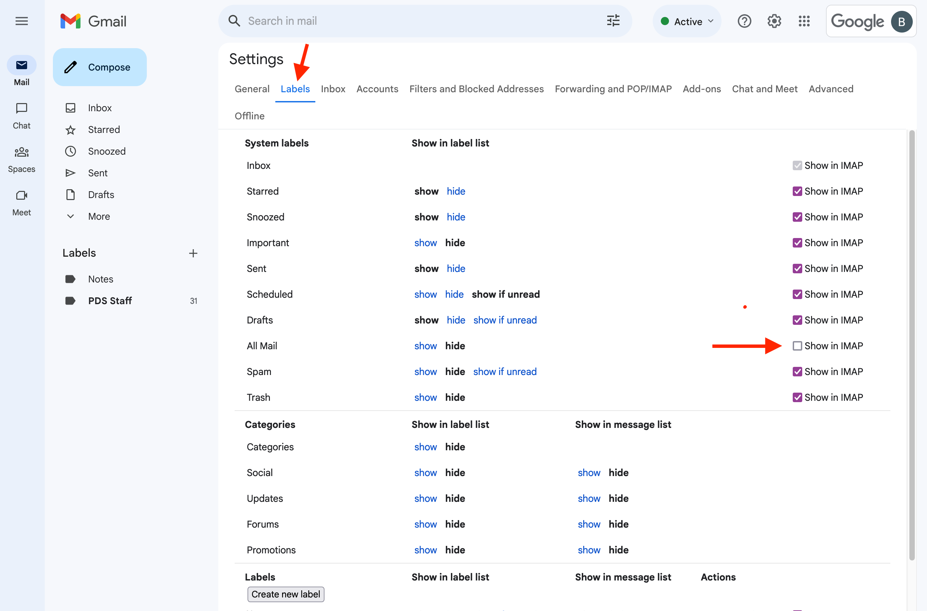Open the Forwarding and POP/IMAP tab
The width and height of the screenshot is (927, 611).
[x=613, y=89]
